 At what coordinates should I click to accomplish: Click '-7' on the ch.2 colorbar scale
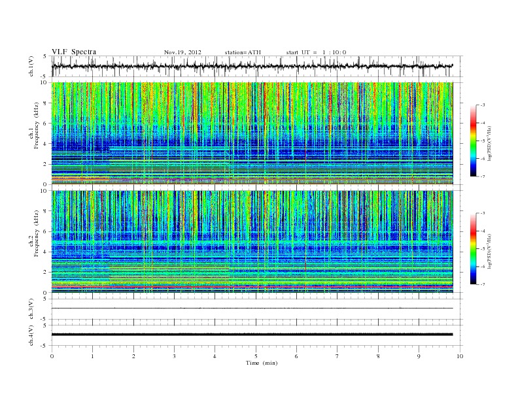pyautogui.click(x=481, y=284)
